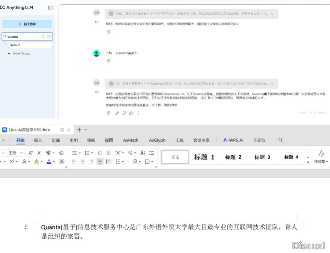Apply yellow text highlight color
330x253 pixels.
(37, 161)
